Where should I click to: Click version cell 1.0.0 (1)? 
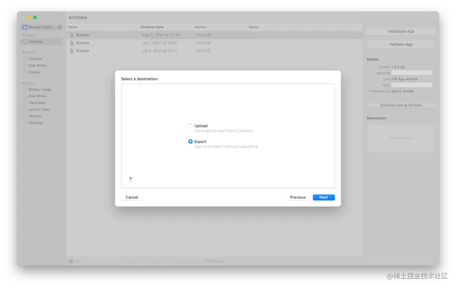(x=203, y=51)
